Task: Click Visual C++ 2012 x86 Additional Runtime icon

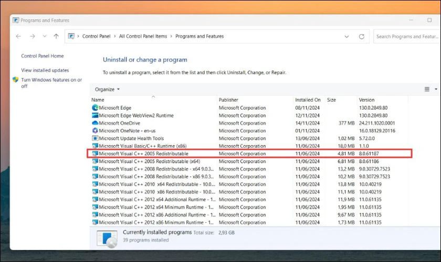Action: (95, 215)
